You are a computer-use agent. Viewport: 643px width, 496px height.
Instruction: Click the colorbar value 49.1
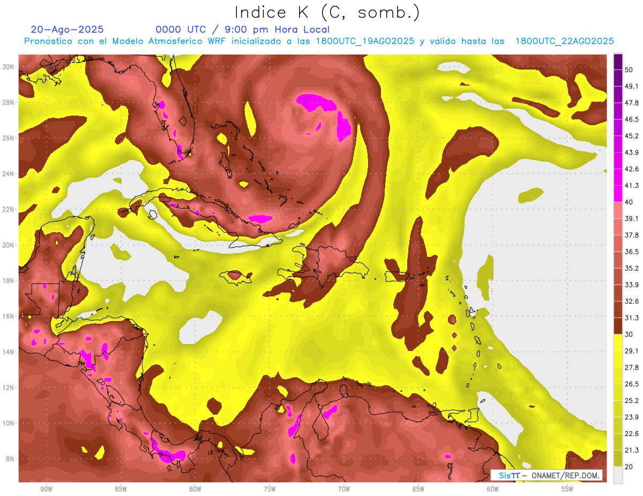pos(631,86)
